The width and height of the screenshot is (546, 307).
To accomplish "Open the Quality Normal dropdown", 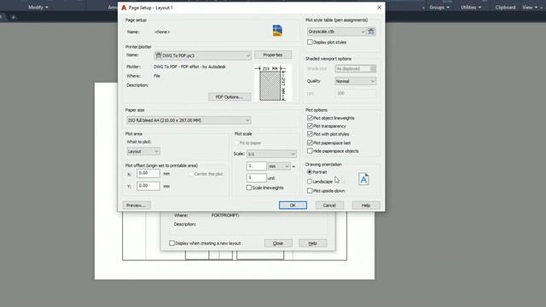I will click(355, 81).
